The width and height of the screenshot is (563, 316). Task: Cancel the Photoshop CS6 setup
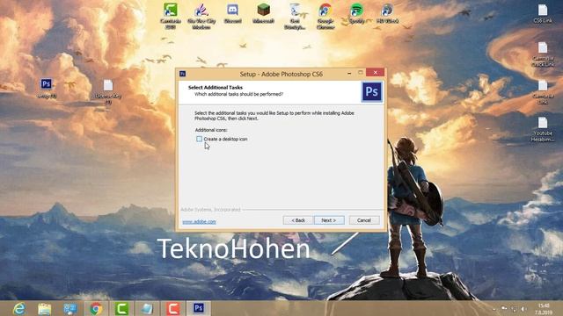[x=364, y=220]
